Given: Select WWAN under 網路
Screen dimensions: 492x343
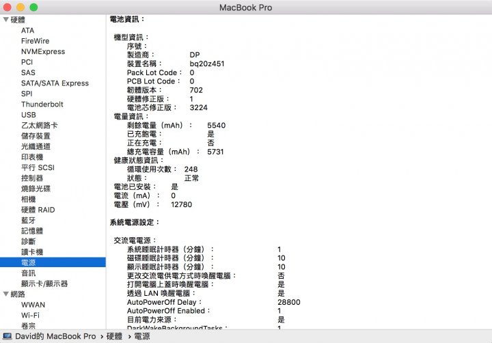Looking at the screenshot, I should pos(33,305).
